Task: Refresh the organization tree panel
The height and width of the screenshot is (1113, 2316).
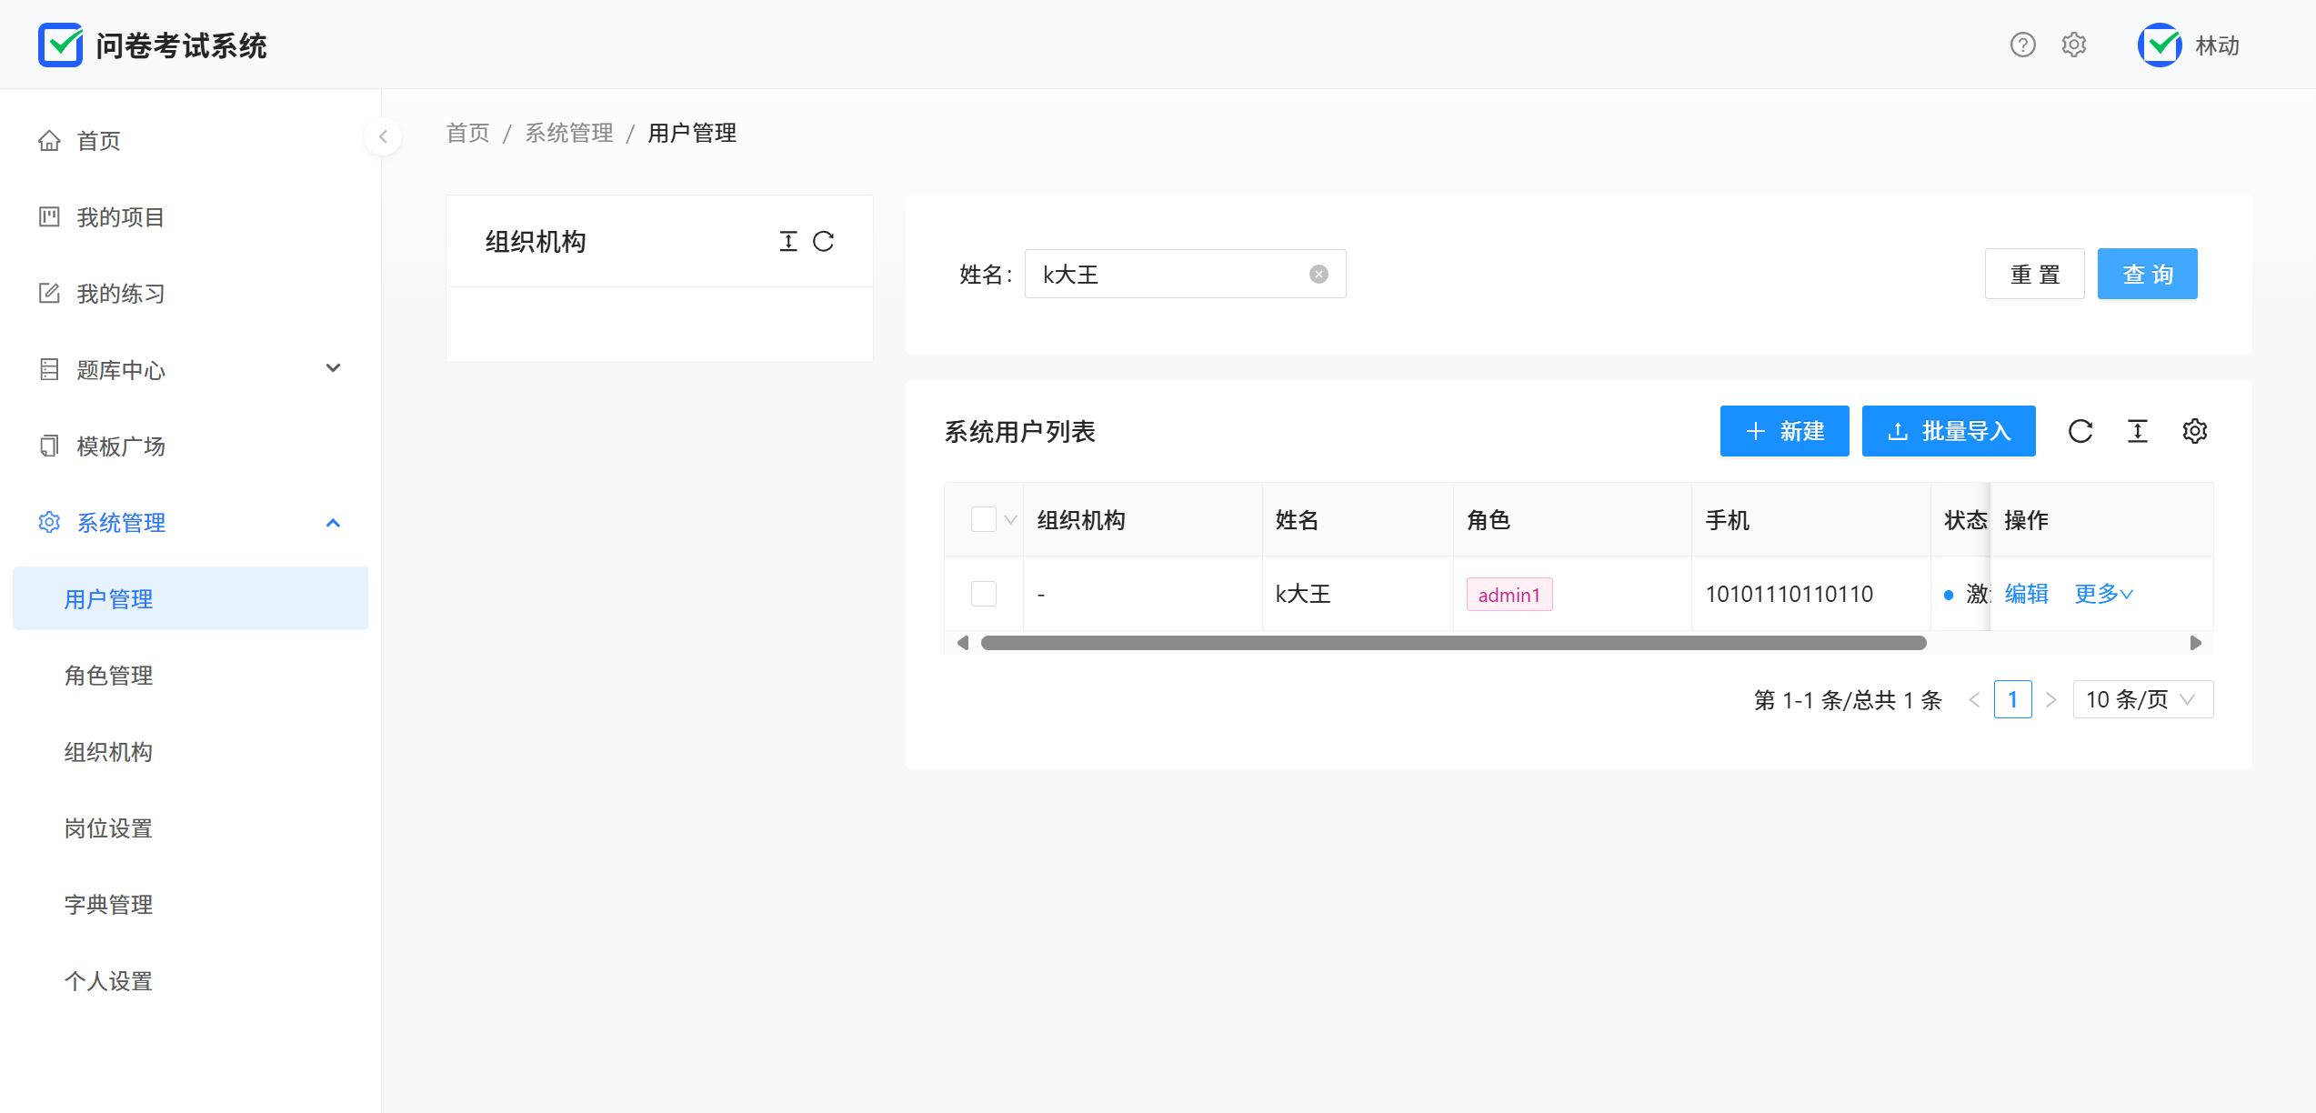Action: pos(823,241)
